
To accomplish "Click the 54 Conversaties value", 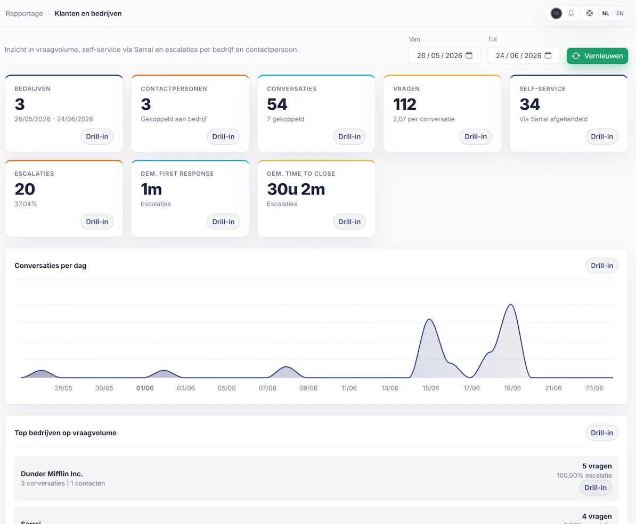I will click(277, 104).
